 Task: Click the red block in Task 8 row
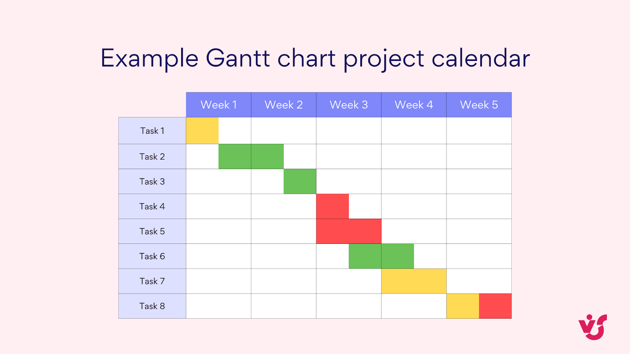(495, 306)
